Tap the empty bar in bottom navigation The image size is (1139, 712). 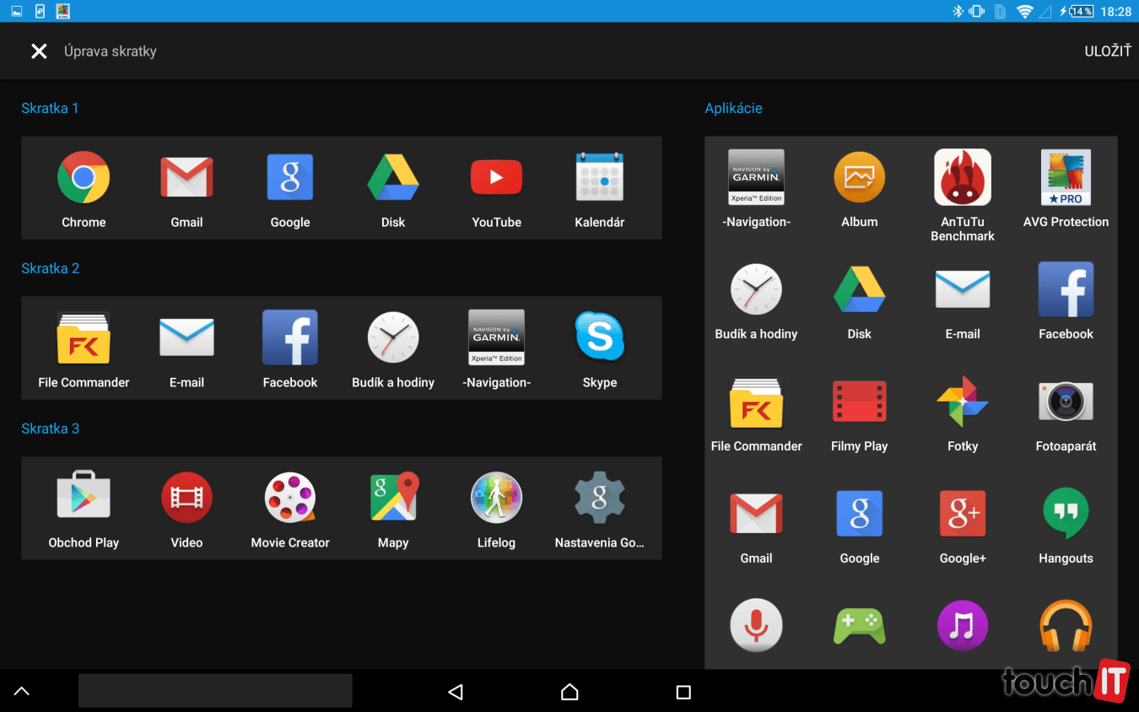coord(215,690)
